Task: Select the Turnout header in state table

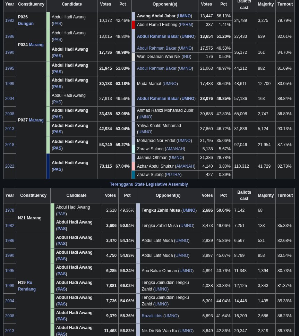Action: coord(285,195)
